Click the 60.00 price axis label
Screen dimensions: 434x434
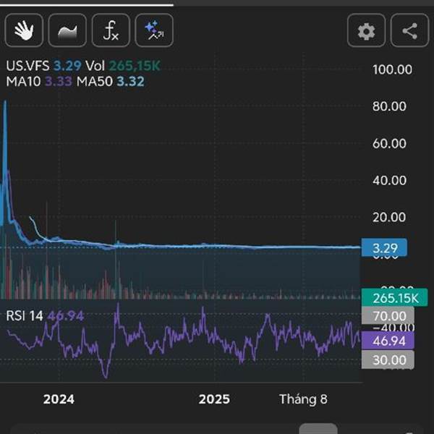pyautogui.click(x=389, y=143)
